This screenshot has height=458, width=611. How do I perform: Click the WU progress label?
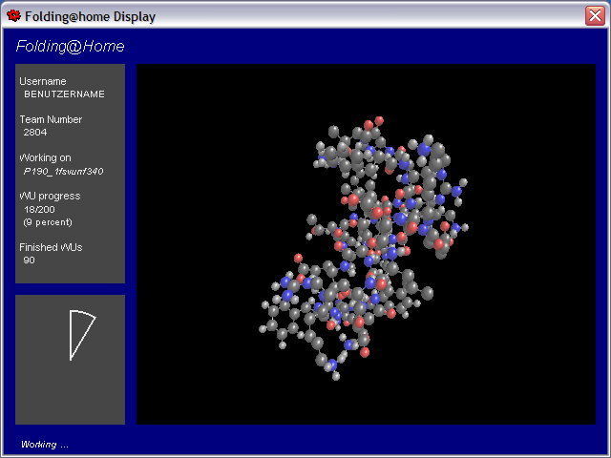click(x=50, y=196)
